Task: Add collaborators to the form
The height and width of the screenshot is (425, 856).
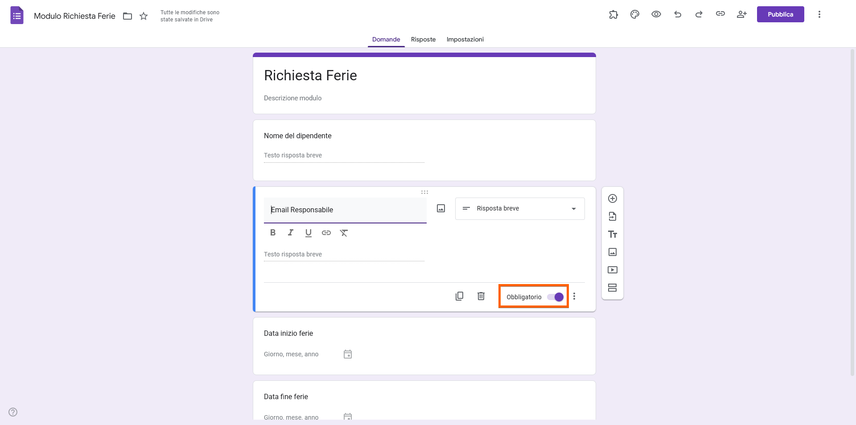Action: 741,14
